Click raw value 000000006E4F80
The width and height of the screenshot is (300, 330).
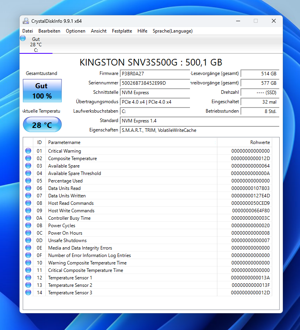click(251, 211)
